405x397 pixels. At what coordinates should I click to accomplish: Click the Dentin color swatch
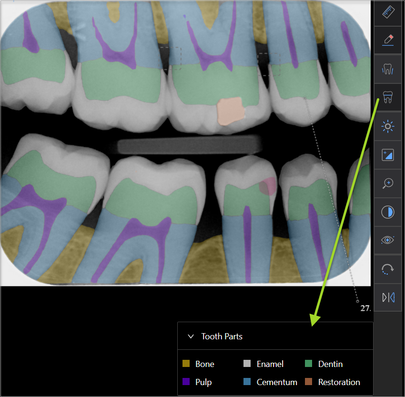click(308, 364)
